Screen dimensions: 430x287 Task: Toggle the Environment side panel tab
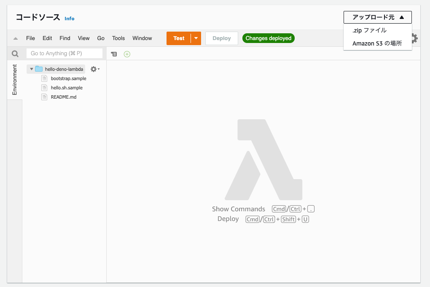point(14,80)
